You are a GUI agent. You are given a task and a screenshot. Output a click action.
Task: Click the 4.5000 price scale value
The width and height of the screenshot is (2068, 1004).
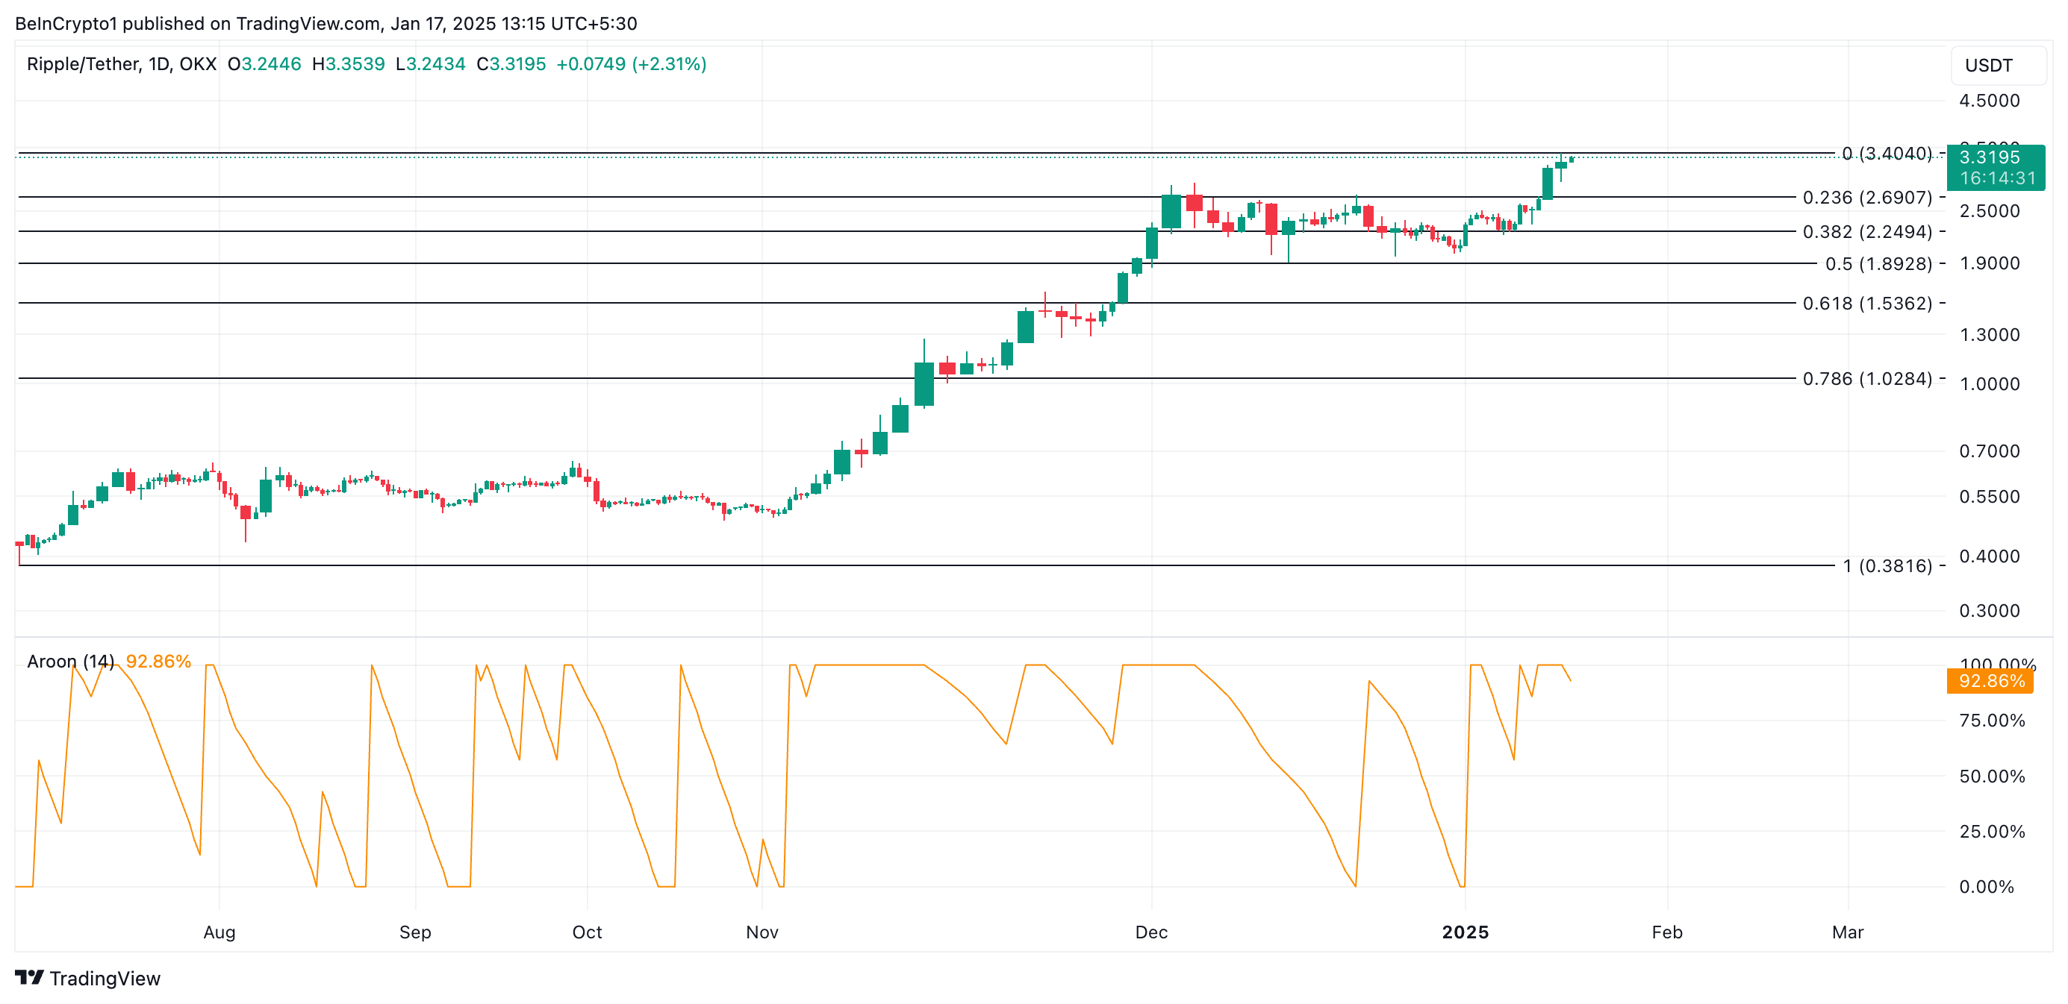coord(1989,101)
